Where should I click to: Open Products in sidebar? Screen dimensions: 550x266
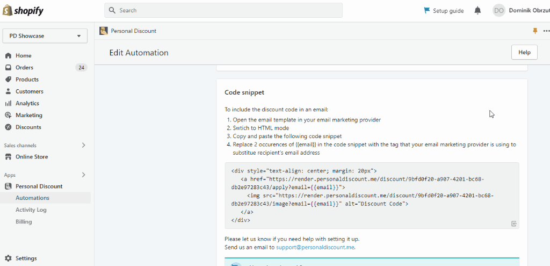coord(27,80)
